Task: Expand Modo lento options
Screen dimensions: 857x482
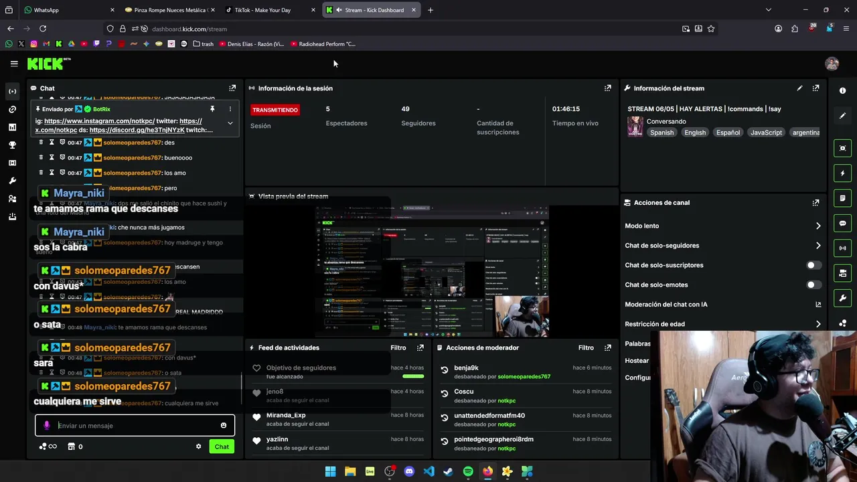Action: click(x=818, y=226)
